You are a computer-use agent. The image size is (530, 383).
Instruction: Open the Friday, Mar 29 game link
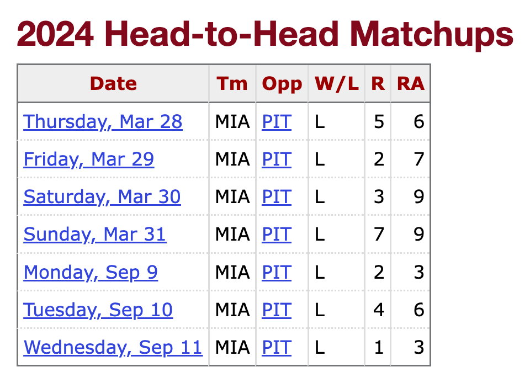(x=89, y=159)
